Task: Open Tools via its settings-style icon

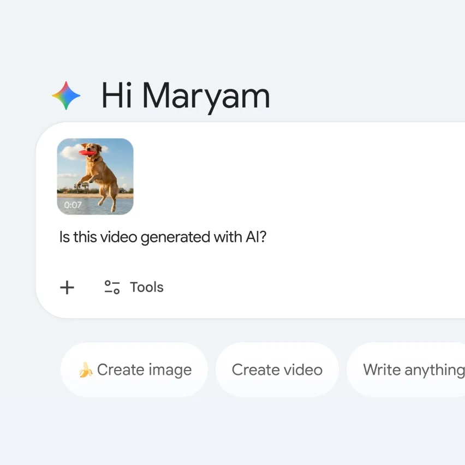Action: point(111,287)
